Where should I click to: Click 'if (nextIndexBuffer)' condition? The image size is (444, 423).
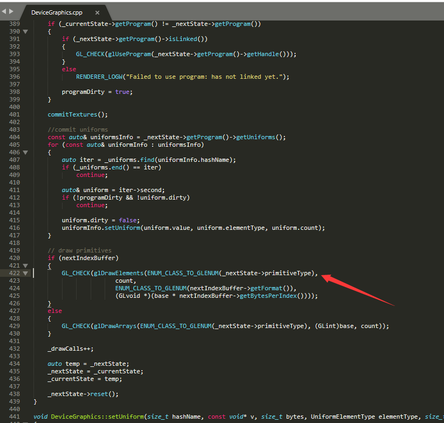[x=83, y=258]
